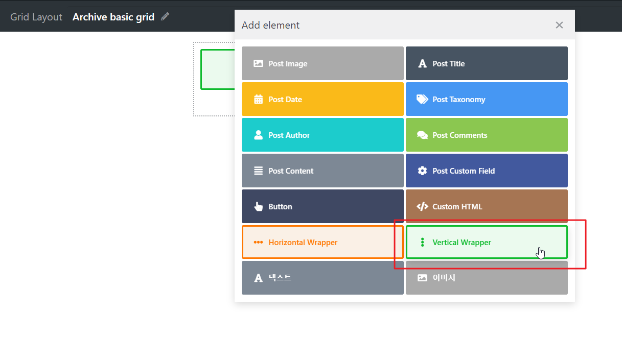Click the speech bubbles icon on Post Comments
This screenshot has width=622, height=337.
422,135
